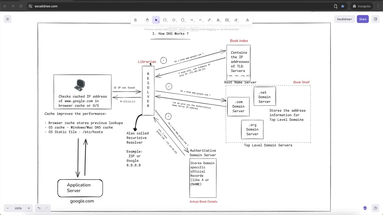Select the 'Also called Recursive Resolver' text
The image size is (383, 215).
coord(137,138)
